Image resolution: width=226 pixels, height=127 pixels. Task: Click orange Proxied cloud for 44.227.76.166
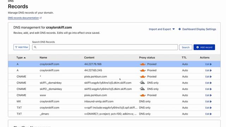click(x=143, y=64)
